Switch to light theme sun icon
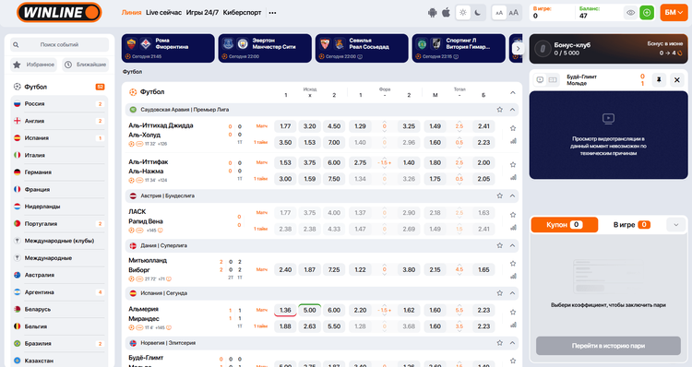692x367 pixels. pyautogui.click(x=463, y=12)
